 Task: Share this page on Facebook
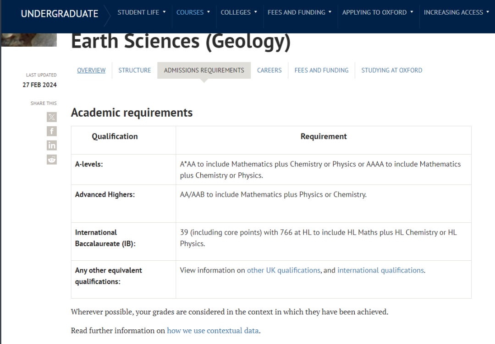point(52,131)
